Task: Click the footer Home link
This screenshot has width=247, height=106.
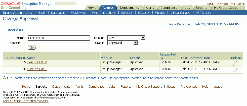Action: click(26, 87)
